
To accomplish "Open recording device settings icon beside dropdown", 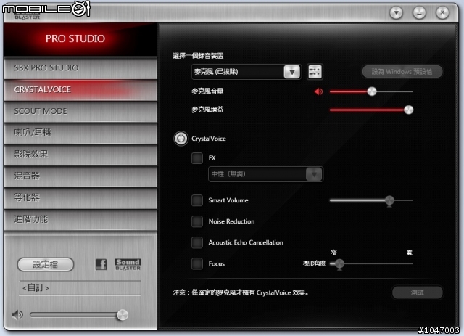I will click(315, 72).
